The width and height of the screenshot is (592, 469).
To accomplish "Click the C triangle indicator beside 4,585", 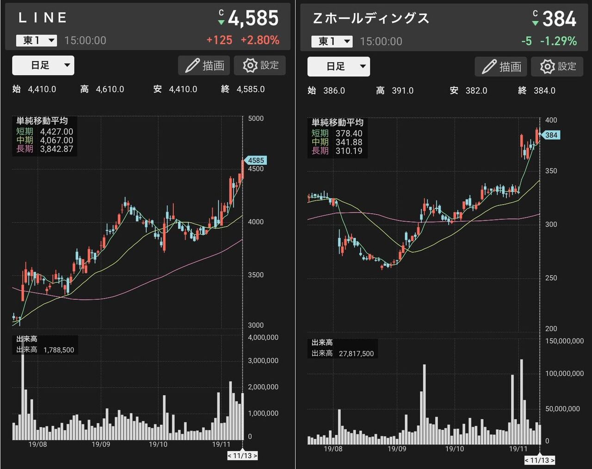I will pos(221,17).
